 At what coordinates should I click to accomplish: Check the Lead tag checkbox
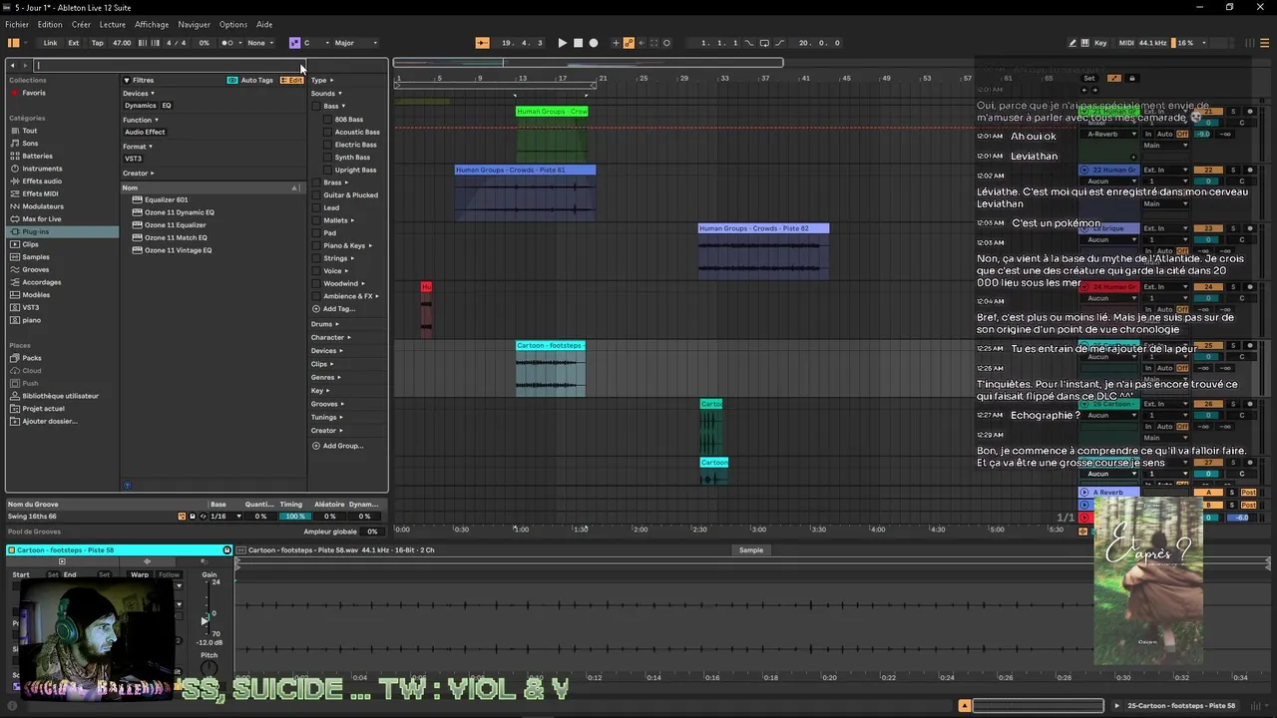pos(316,207)
